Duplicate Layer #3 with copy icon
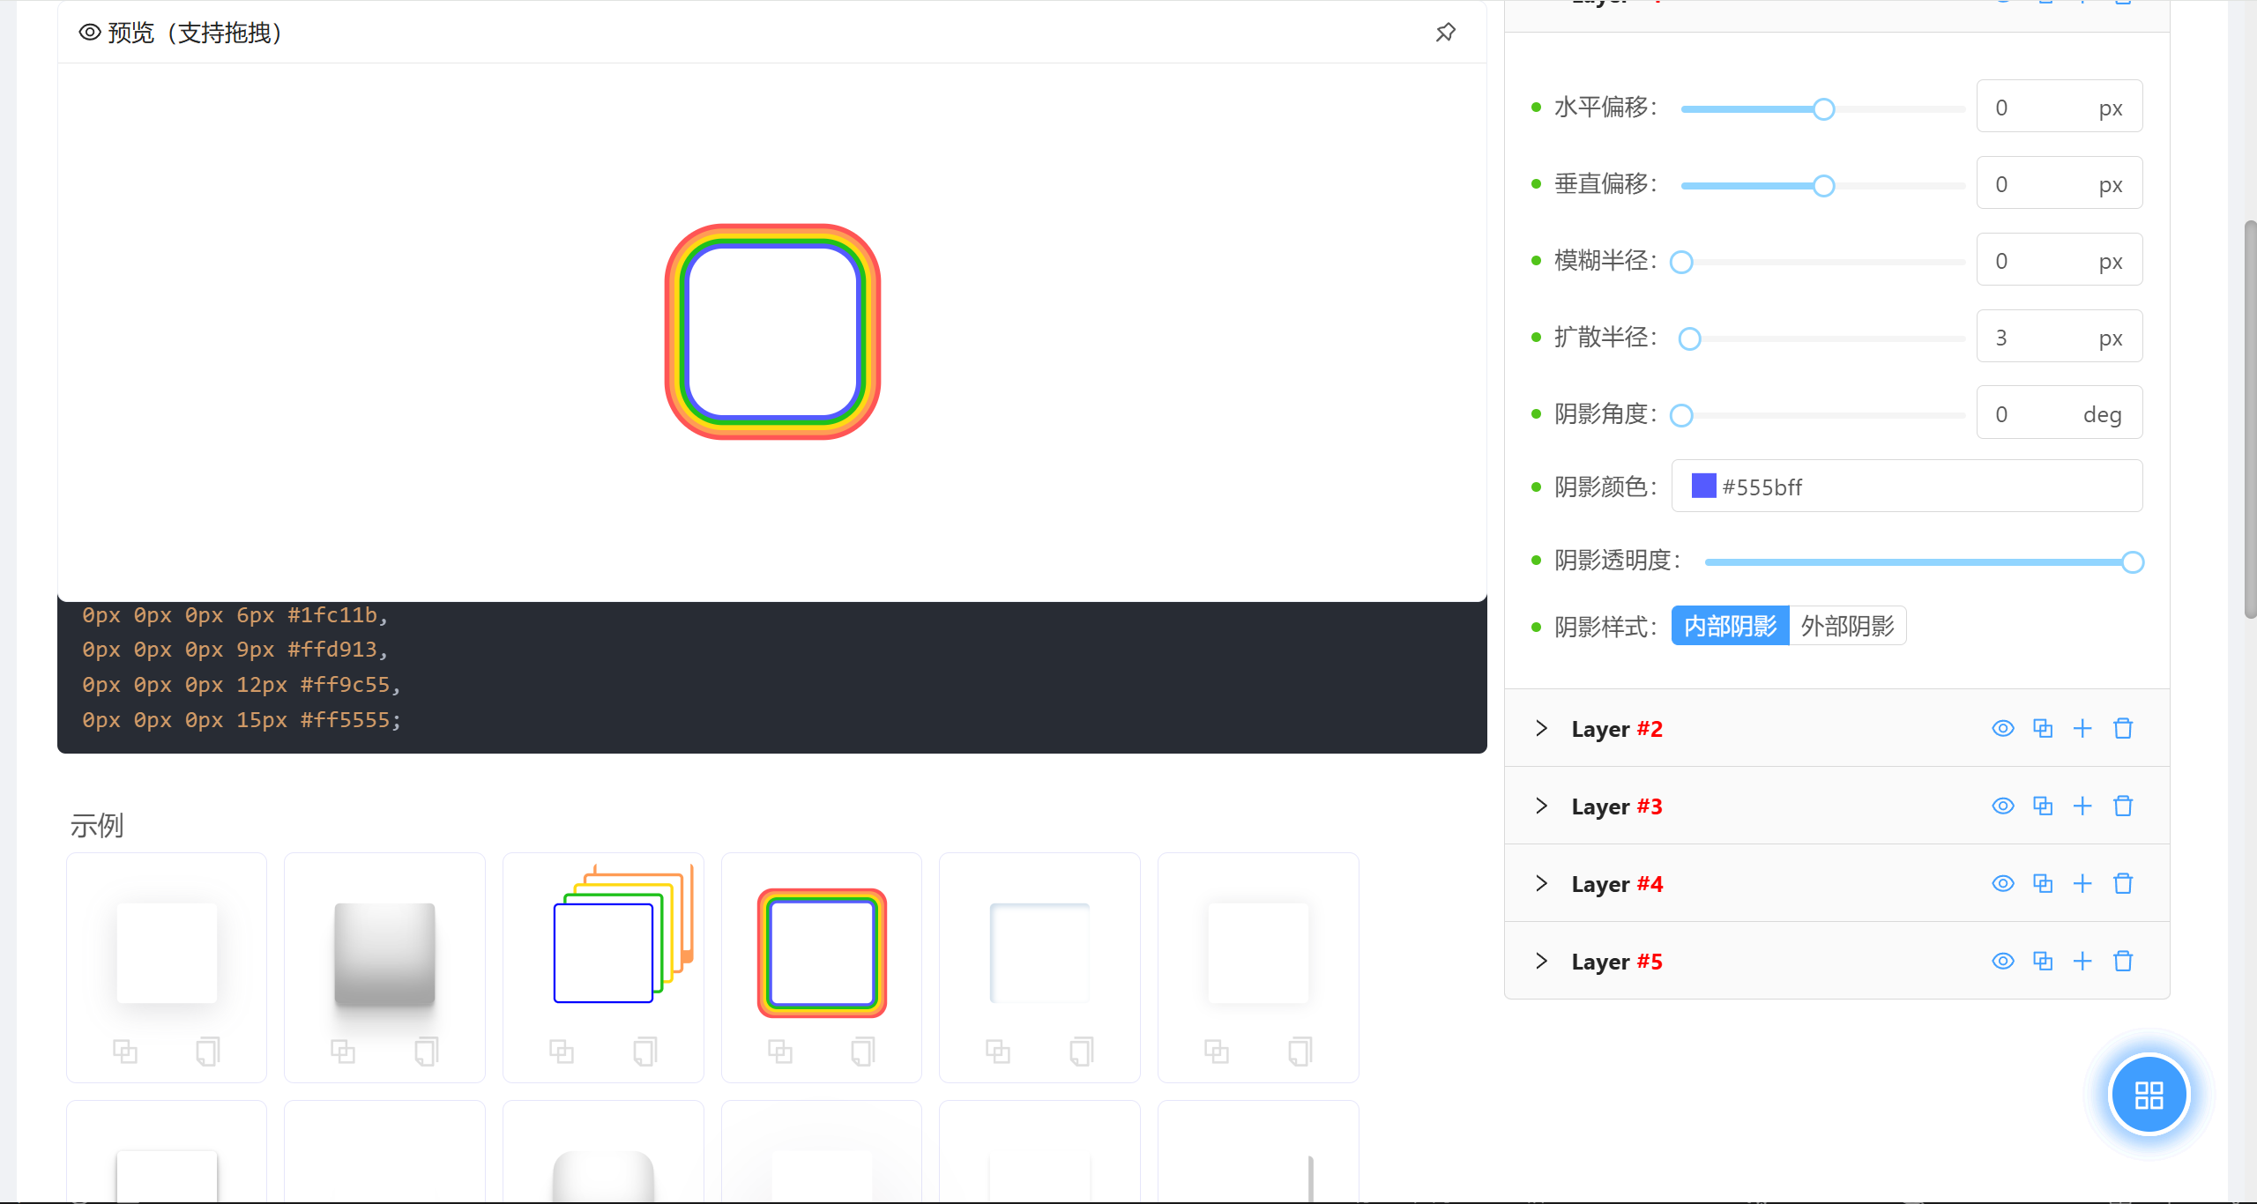 tap(2043, 806)
